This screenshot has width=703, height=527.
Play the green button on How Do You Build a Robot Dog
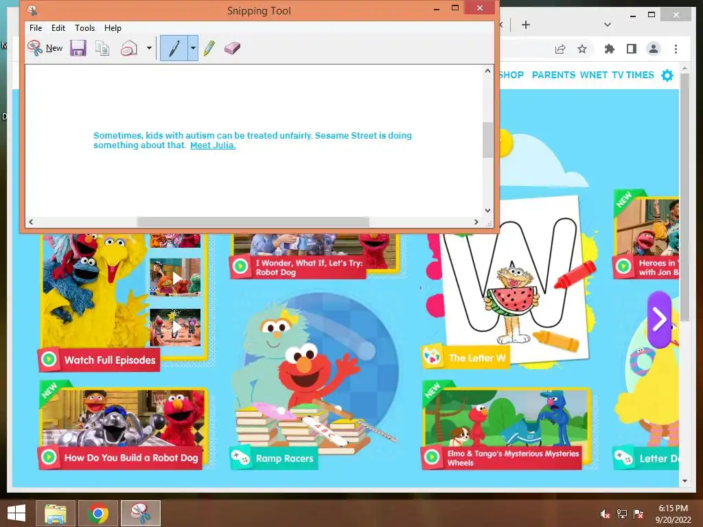coord(49,457)
